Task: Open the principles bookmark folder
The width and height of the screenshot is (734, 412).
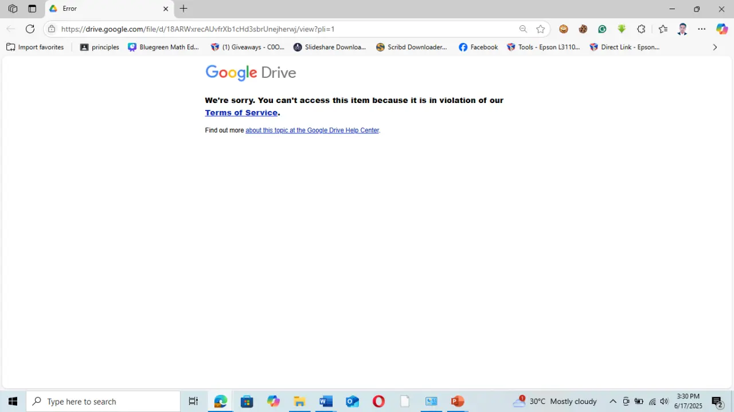Action: 100,47
